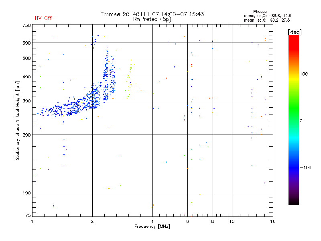Select the color bar's "-100" tick label
This screenshot has height=241, width=321.
click(x=305, y=167)
